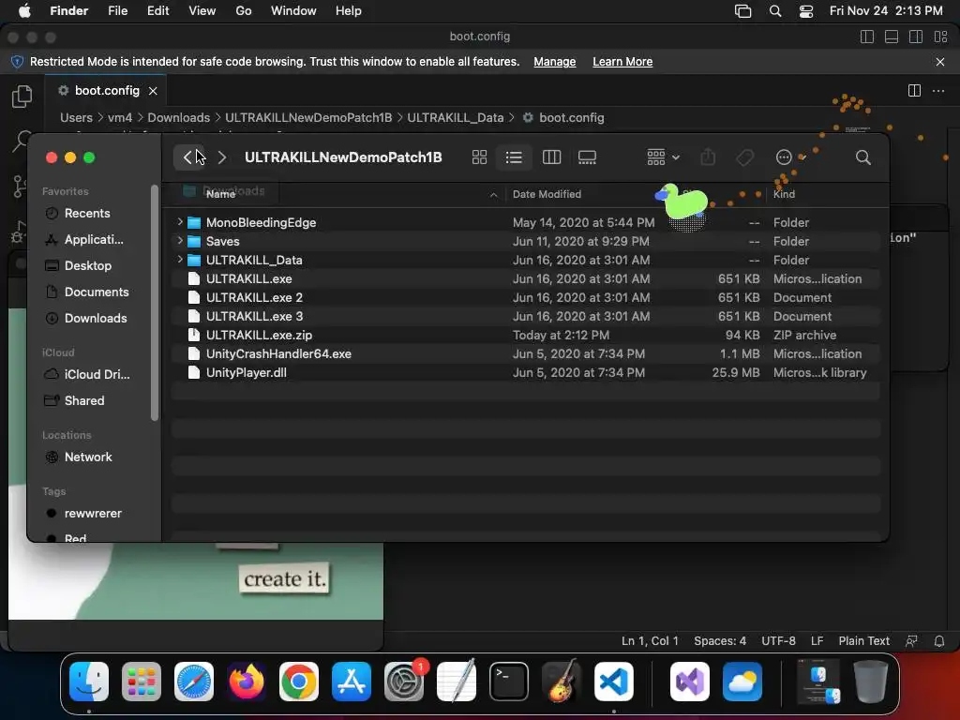Open Spotlight search in menu bar

(775, 11)
